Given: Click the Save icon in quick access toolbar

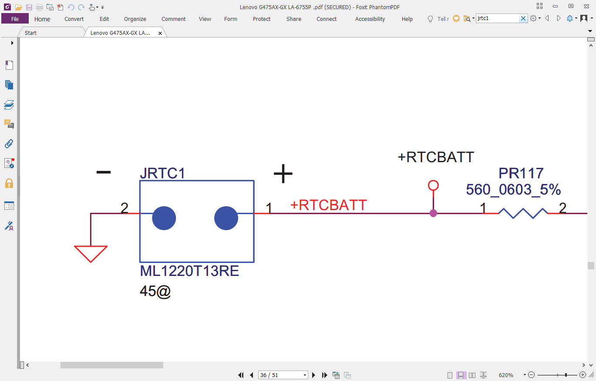Looking at the screenshot, I should (x=29, y=7).
